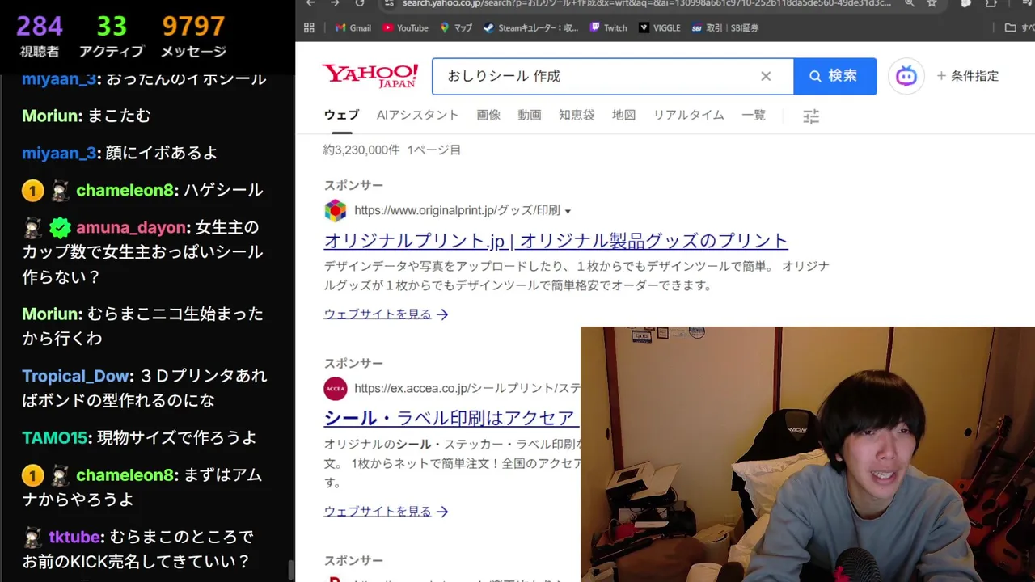This screenshot has width=1035, height=582.
Task: Click the browser address bar URL
Action: [x=646, y=3]
